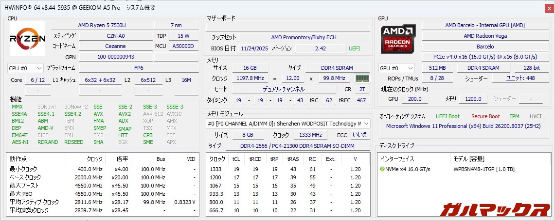Click the Ryzen CPU logo
The image size is (555, 221).
(x=28, y=39)
